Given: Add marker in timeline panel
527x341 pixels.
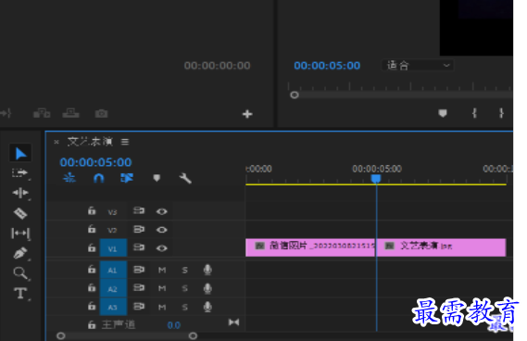Looking at the screenshot, I should [157, 178].
